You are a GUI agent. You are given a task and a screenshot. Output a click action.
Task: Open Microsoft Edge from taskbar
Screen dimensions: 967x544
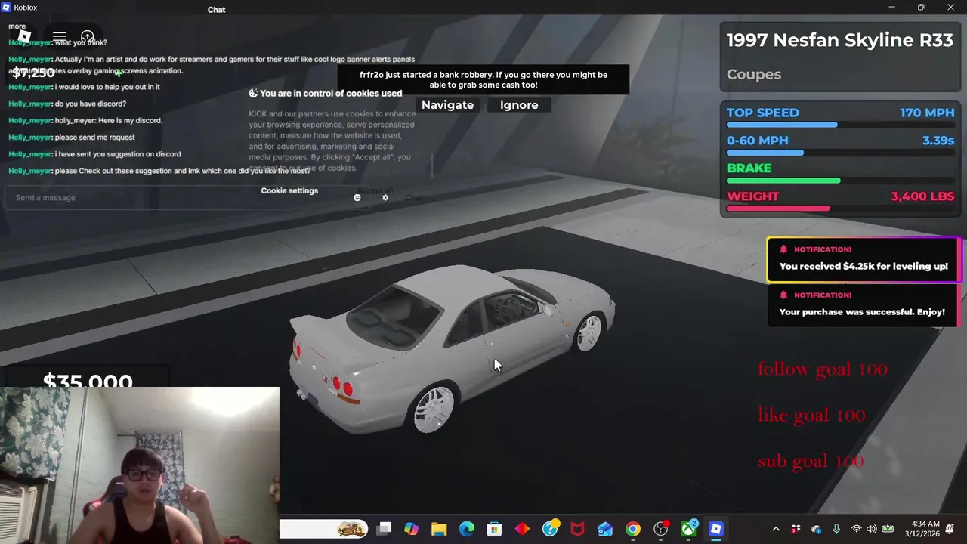pos(467,529)
